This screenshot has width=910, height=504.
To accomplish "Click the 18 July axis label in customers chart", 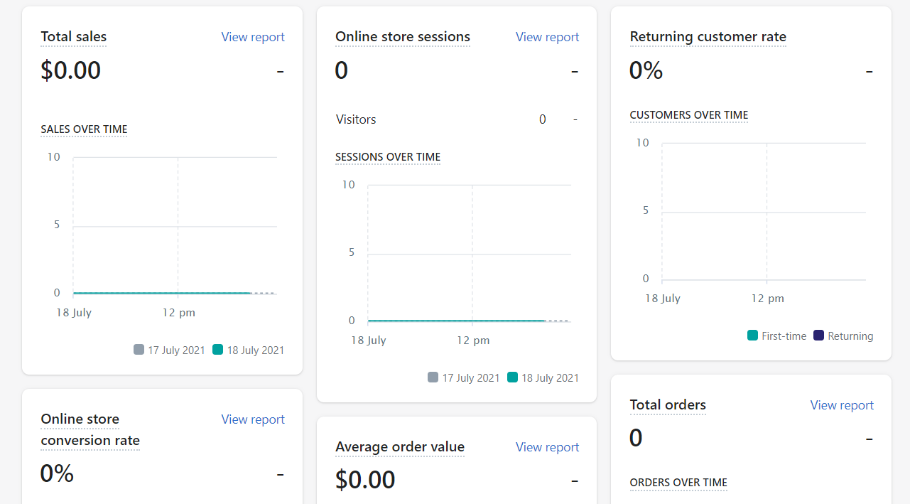I will [x=663, y=299].
